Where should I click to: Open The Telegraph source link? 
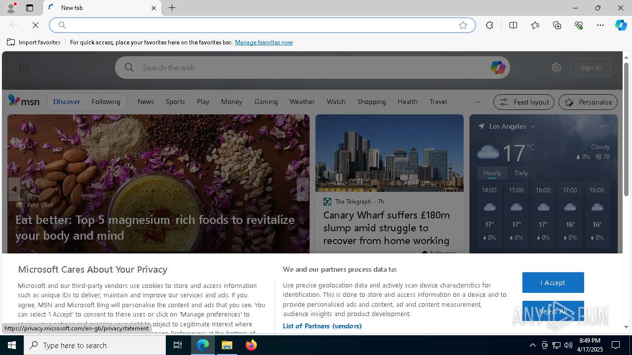click(353, 202)
